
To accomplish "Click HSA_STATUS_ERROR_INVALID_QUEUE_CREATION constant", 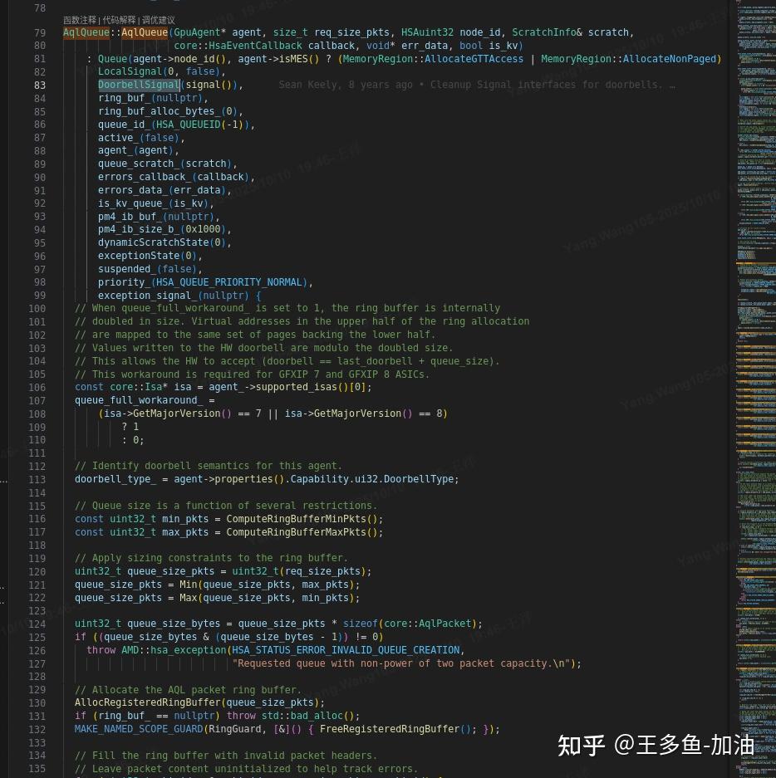I will tap(346, 650).
